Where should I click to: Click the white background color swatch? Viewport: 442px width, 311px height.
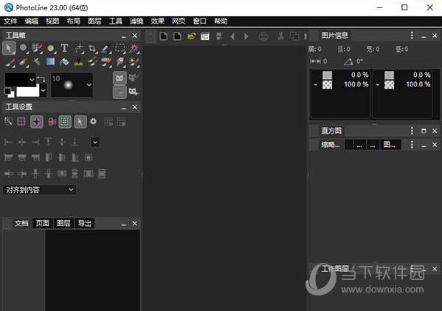[27, 92]
